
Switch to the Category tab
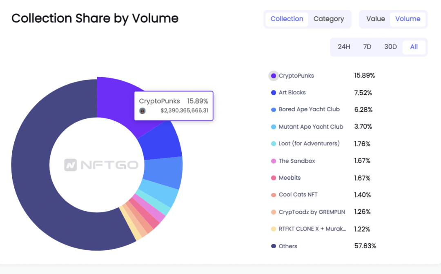point(328,19)
